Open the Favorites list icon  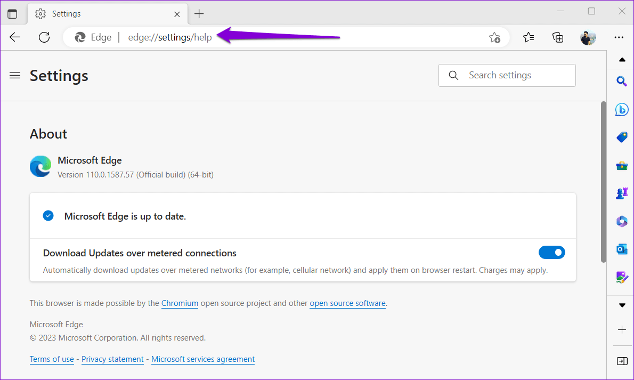coord(529,37)
